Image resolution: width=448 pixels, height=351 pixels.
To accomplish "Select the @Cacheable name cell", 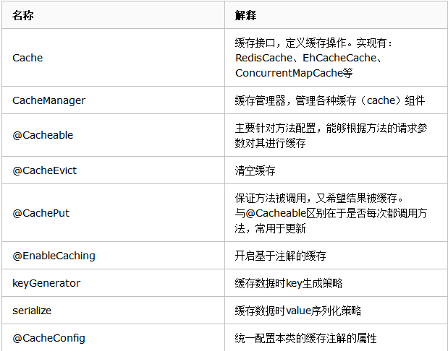I will point(43,135).
